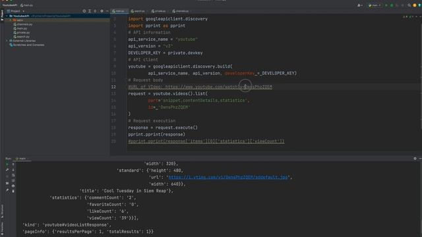422x237 pixels.
Task: Switch to the private.py editor tab
Action: tap(159, 11)
